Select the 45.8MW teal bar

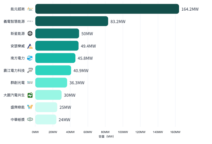click(x=55, y=58)
